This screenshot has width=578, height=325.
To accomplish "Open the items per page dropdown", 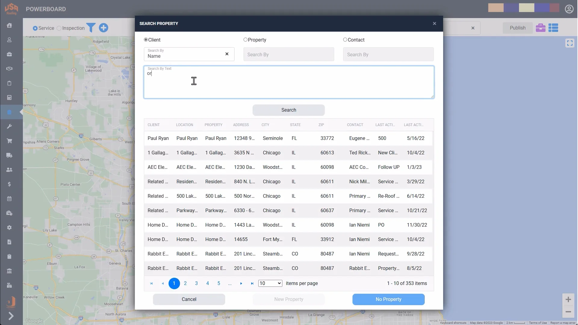I will click(x=270, y=283).
